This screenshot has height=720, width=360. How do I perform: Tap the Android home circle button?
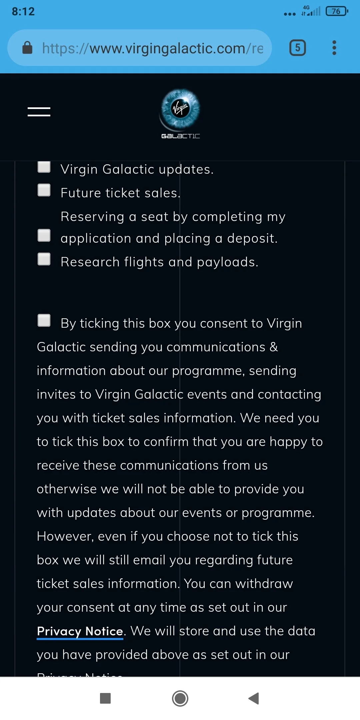(180, 698)
